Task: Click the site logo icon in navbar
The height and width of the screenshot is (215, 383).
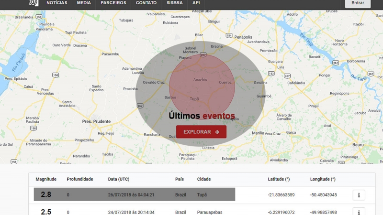Action: click(x=33, y=2)
